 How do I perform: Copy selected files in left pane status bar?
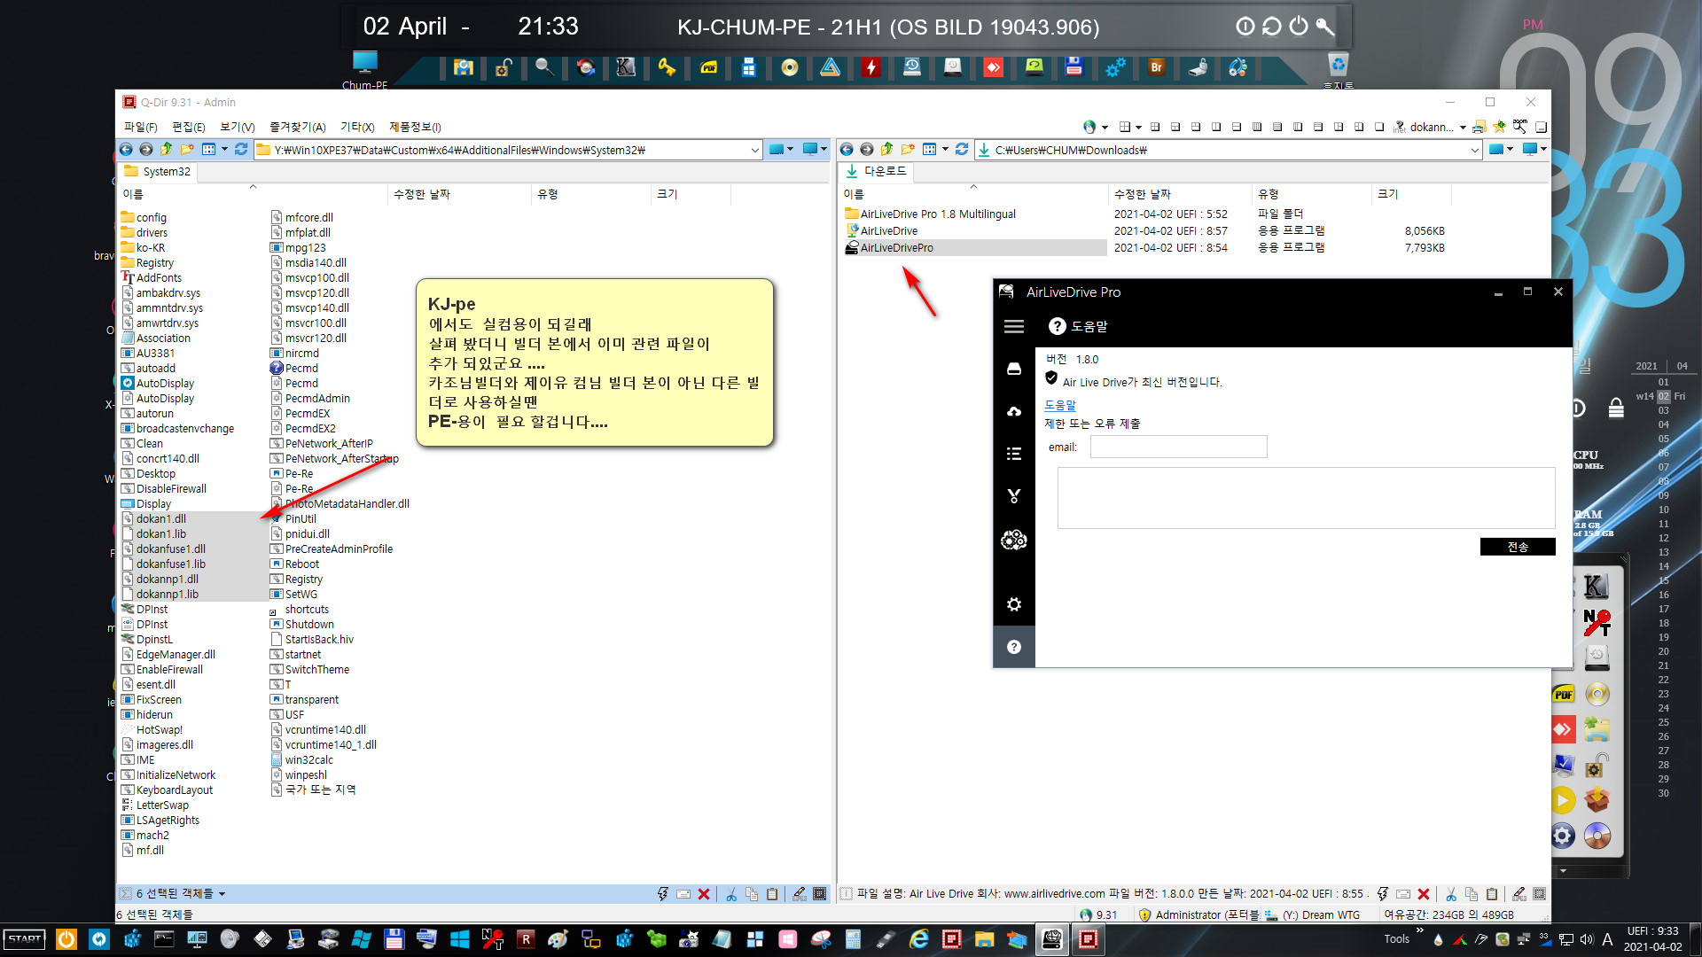(x=752, y=894)
